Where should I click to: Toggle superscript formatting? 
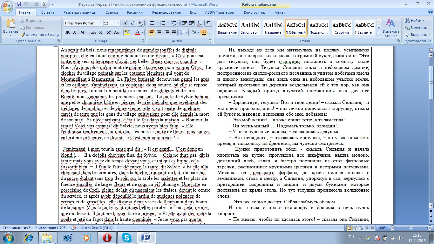pos(109,32)
